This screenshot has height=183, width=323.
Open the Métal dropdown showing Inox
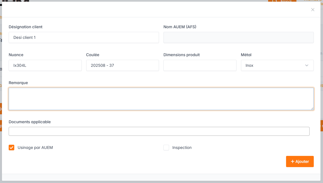point(277,65)
